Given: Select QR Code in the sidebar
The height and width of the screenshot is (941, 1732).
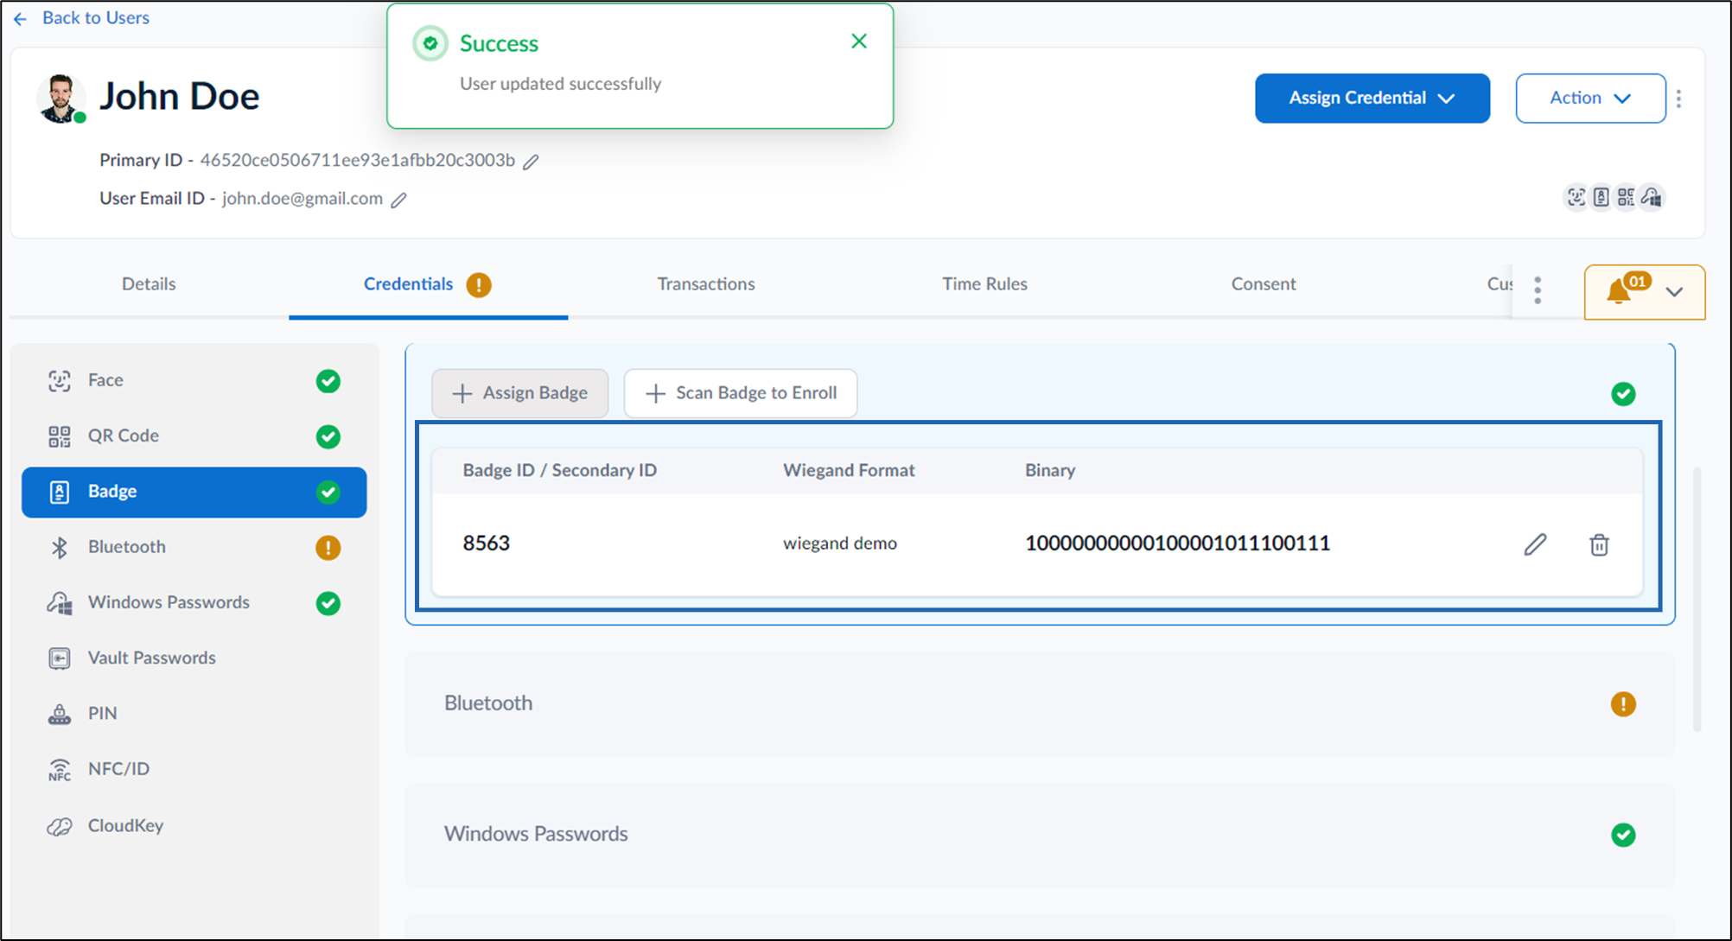Looking at the screenshot, I should tap(194, 436).
